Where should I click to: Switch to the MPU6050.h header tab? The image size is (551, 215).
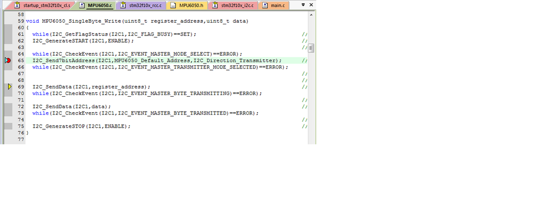tap(187, 6)
